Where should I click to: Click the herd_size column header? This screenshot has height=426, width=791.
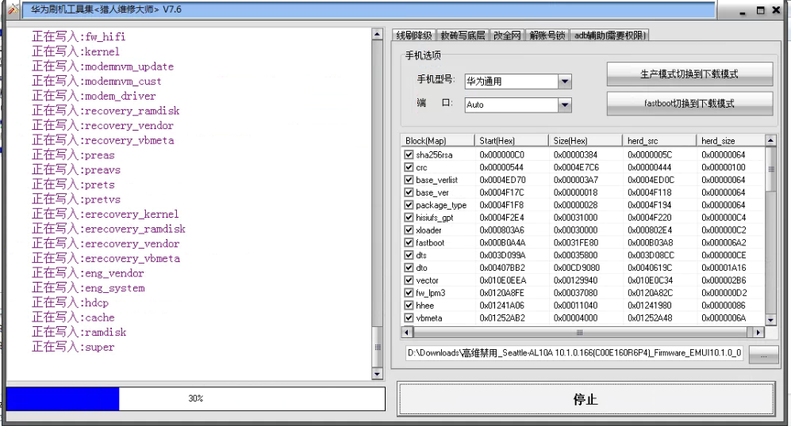[x=731, y=140]
